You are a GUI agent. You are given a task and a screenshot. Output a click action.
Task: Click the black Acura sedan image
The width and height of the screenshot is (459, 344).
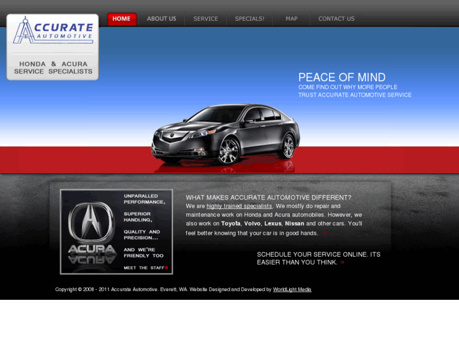pyautogui.click(x=225, y=134)
